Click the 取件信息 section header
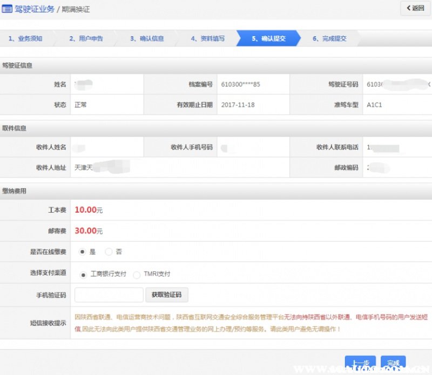This screenshot has height=375, width=432. [15, 128]
